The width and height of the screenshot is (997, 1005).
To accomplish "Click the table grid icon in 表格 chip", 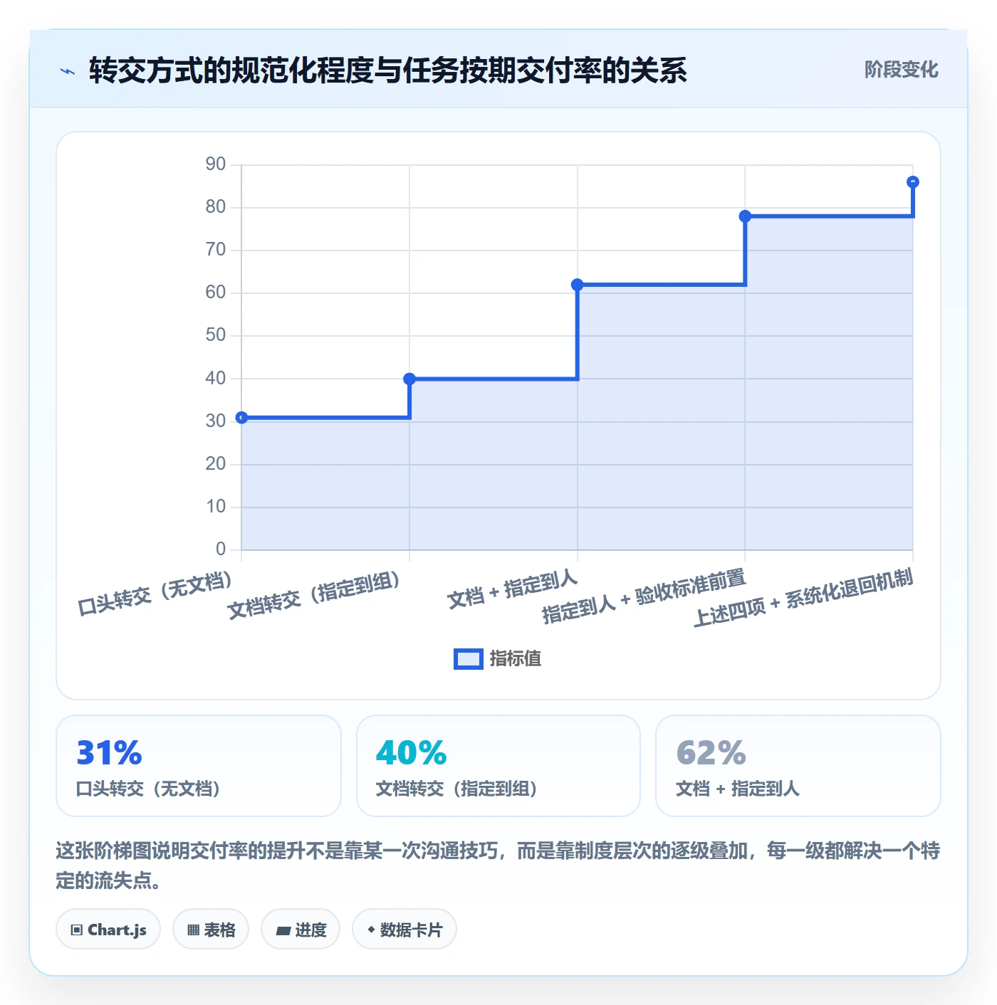I will [193, 930].
